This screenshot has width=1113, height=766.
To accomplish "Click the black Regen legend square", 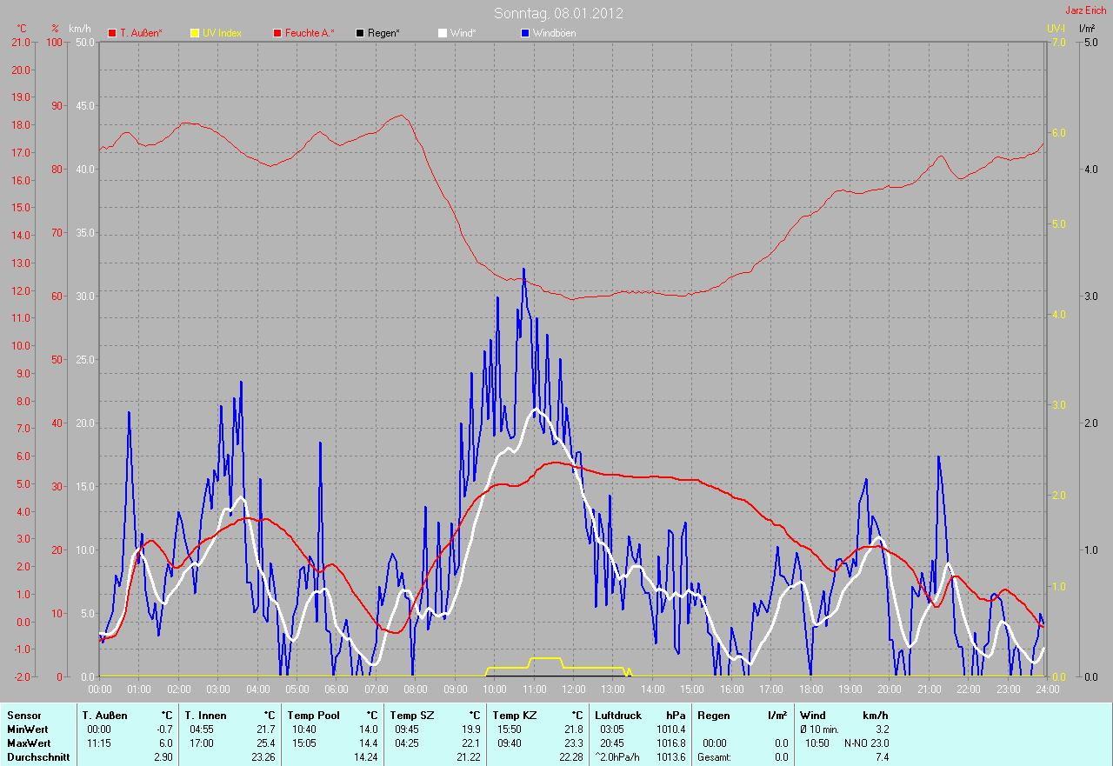I will tap(360, 33).
